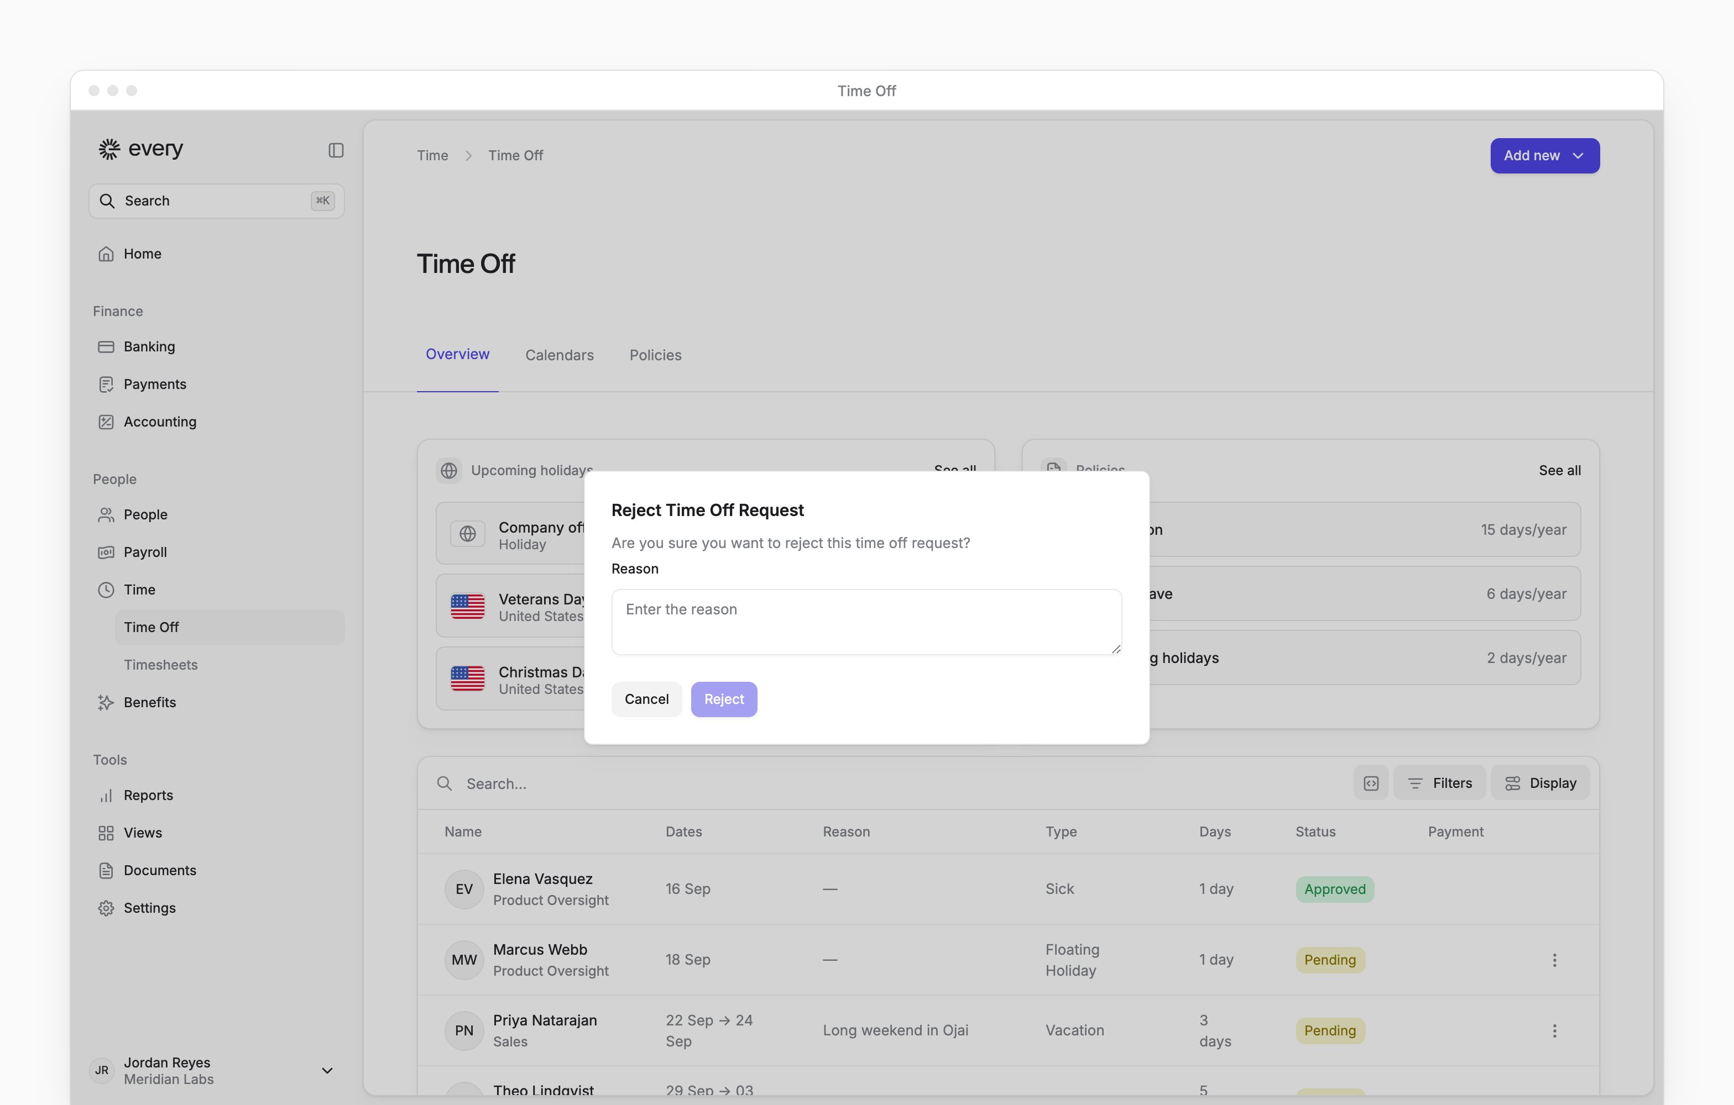Expand the Jordan Reyes account menu
The image size is (1734, 1105).
327,1071
